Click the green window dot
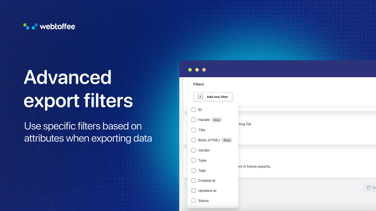 point(190,70)
